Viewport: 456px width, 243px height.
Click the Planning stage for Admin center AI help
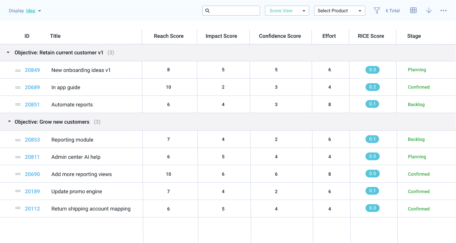417,157
